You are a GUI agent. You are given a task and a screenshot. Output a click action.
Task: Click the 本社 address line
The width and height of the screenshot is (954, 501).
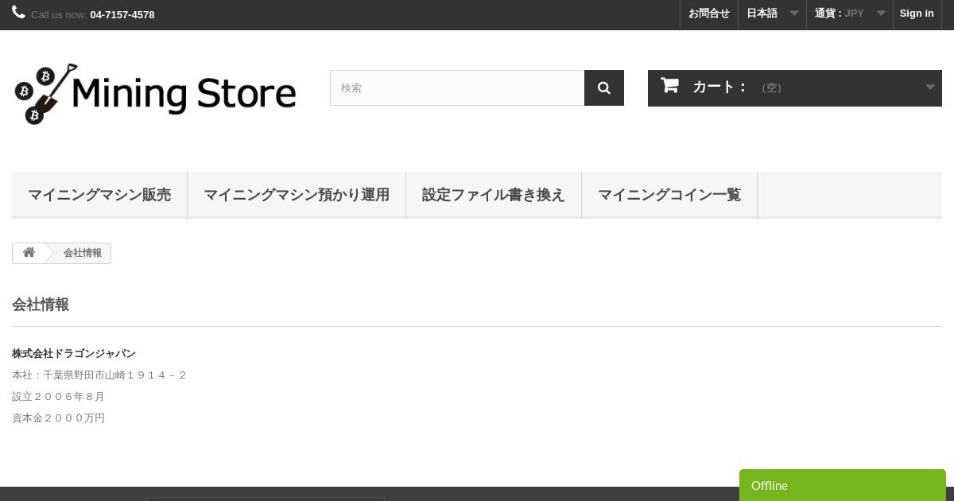point(99,375)
